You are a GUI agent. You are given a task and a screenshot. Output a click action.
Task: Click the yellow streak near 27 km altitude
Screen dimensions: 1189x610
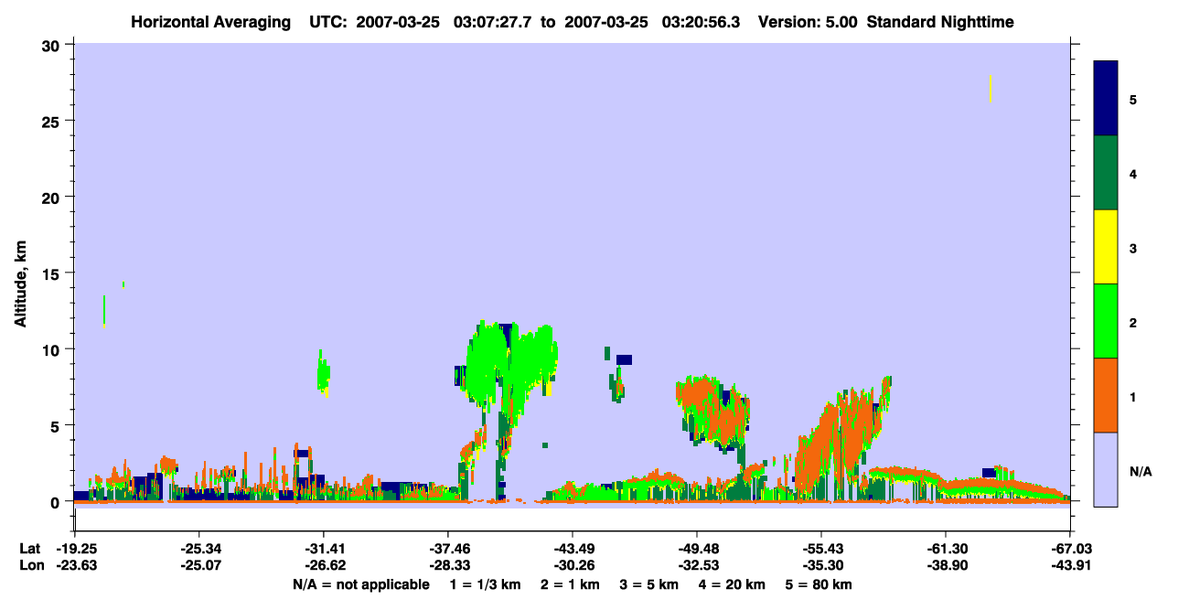coord(990,88)
